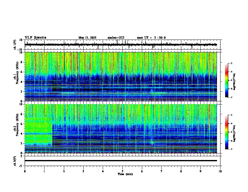The image size is (248, 192).
Task: Click time axis tick label "7"
Action: (x=162, y=171)
